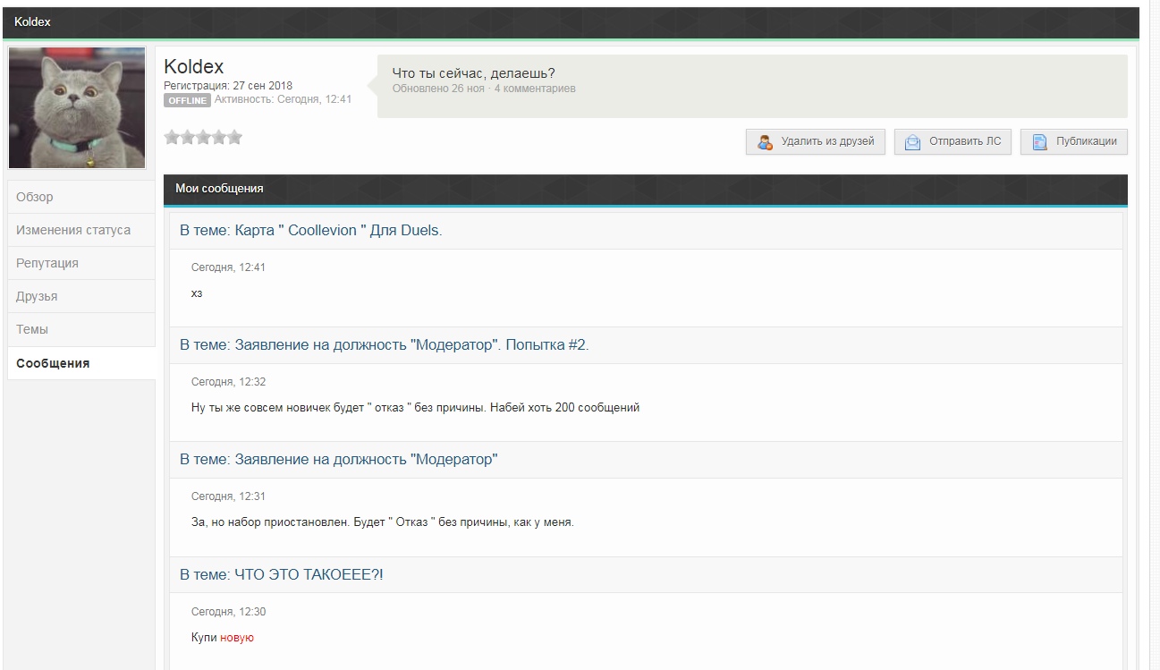Open topic Карта Coollevion Для Duels
The height and width of the screenshot is (670, 1160).
coord(311,230)
